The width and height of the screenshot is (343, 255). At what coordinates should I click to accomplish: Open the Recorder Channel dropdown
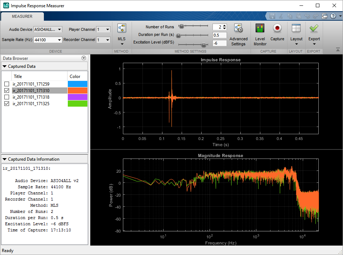pyautogui.click(x=103, y=40)
